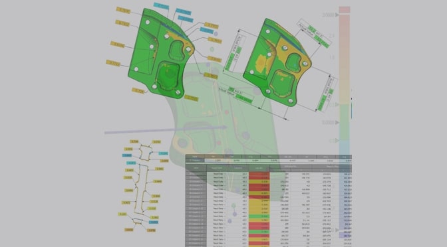Click the Name column header of the results table
This screenshot has width=447, height=247.
[196, 168]
